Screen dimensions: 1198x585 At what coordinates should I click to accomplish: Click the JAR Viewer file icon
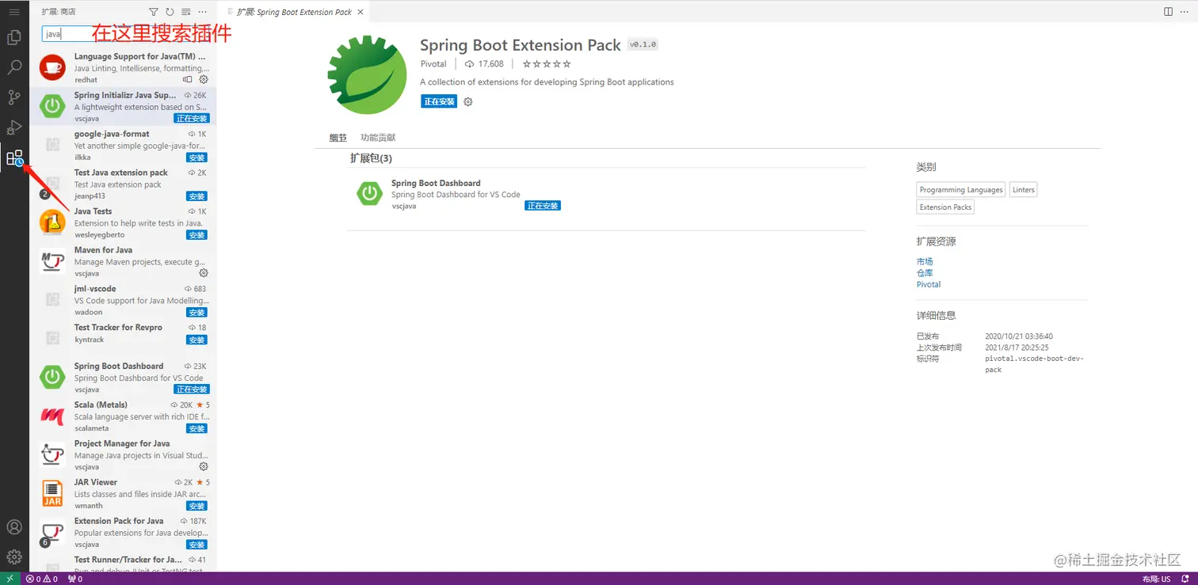click(x=52, y=494)
